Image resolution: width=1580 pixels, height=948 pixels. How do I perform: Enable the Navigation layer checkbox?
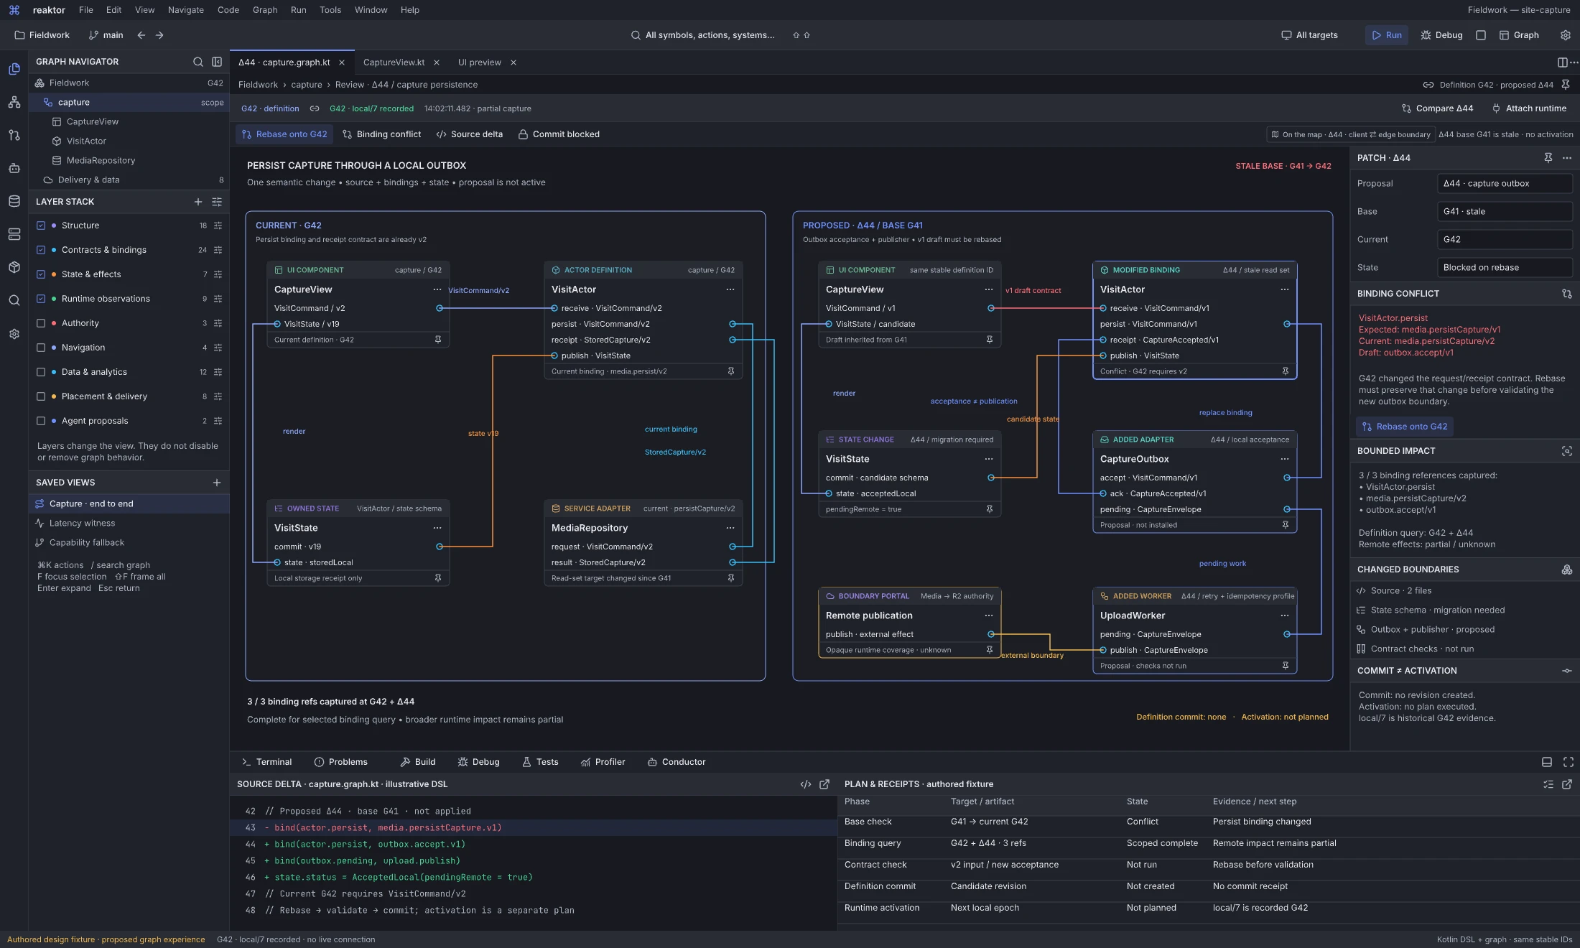tap(41, 348)
